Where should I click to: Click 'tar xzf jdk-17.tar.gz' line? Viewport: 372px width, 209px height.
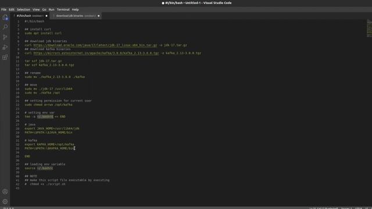[x=43, y=61]
